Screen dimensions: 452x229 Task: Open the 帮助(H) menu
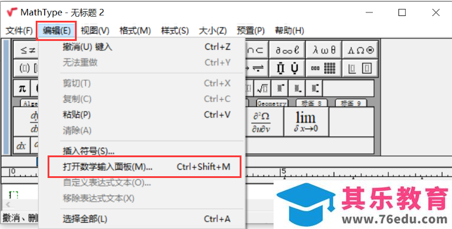point(290,30)
